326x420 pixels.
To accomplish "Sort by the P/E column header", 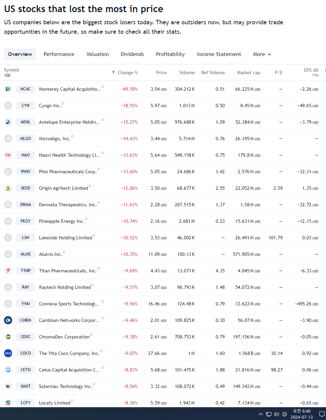I will pos(279,72).
